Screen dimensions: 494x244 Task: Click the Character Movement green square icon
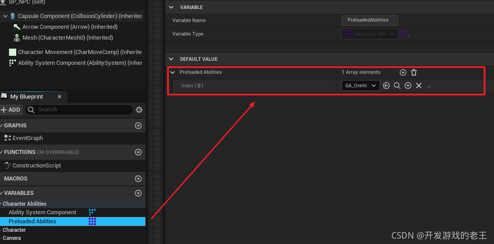click(x=12, y=52)
